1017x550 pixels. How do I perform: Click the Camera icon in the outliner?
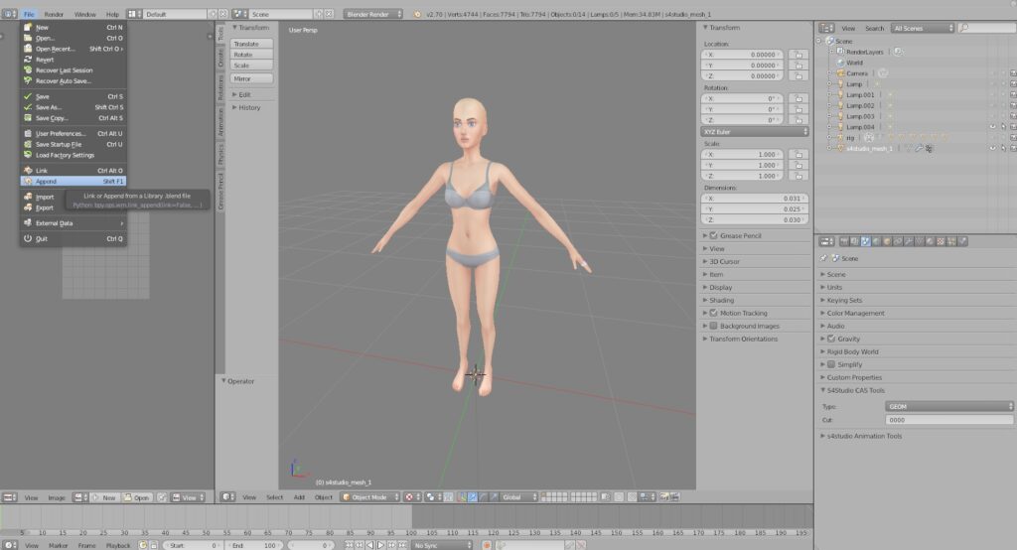coord(839,73)
